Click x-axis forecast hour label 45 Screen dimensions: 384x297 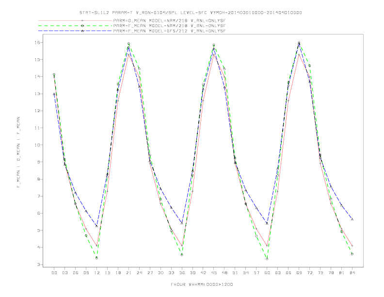[214, 273]
